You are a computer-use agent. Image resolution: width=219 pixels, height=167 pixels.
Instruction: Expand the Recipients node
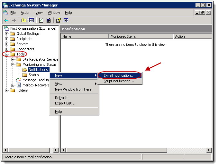pos(6,39)
